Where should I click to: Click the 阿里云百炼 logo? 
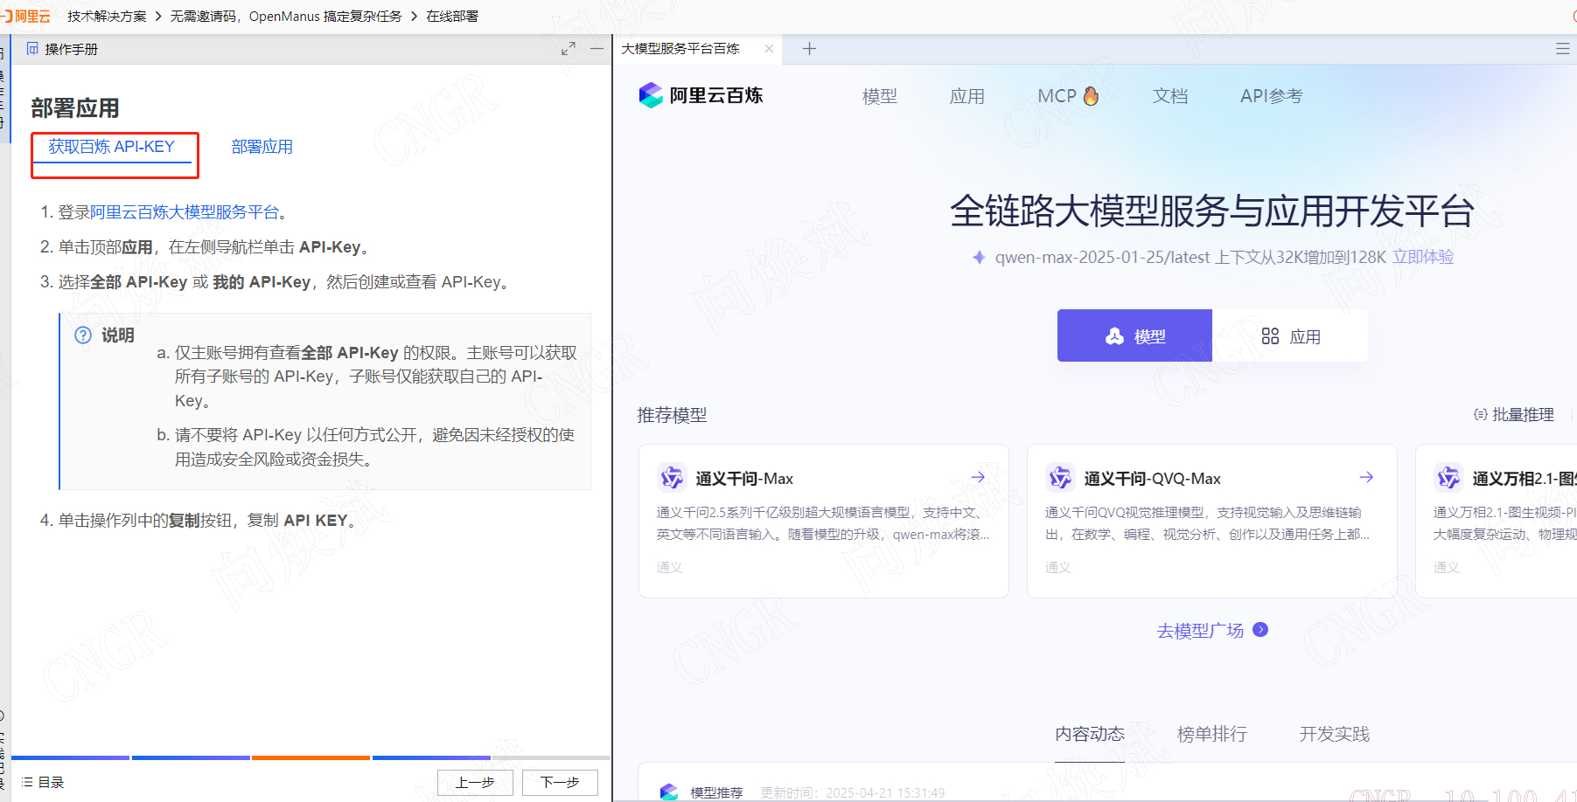(x=701, y=95)
